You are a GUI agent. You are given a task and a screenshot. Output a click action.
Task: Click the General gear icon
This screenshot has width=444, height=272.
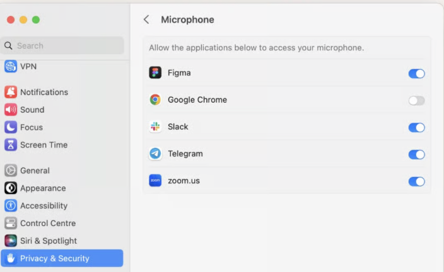pos(11,171)
